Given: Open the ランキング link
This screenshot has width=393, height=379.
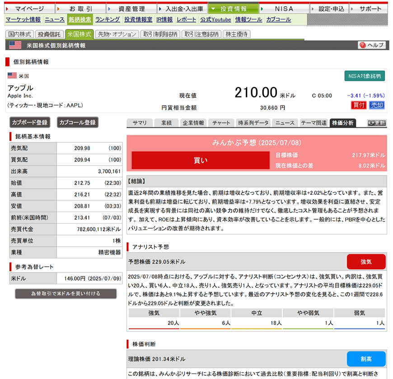Looking at the screenshot, I should click(x=105, y=20).
